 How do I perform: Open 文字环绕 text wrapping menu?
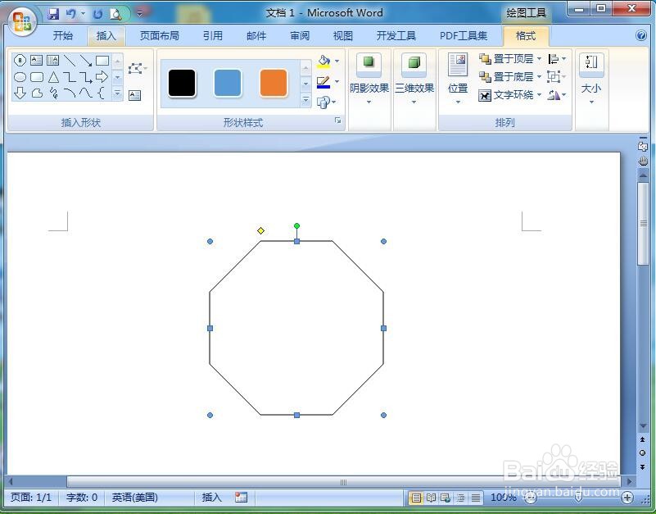[x=510, y=95]
